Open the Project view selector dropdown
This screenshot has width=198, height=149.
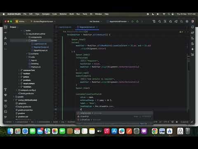click(14, 27)
